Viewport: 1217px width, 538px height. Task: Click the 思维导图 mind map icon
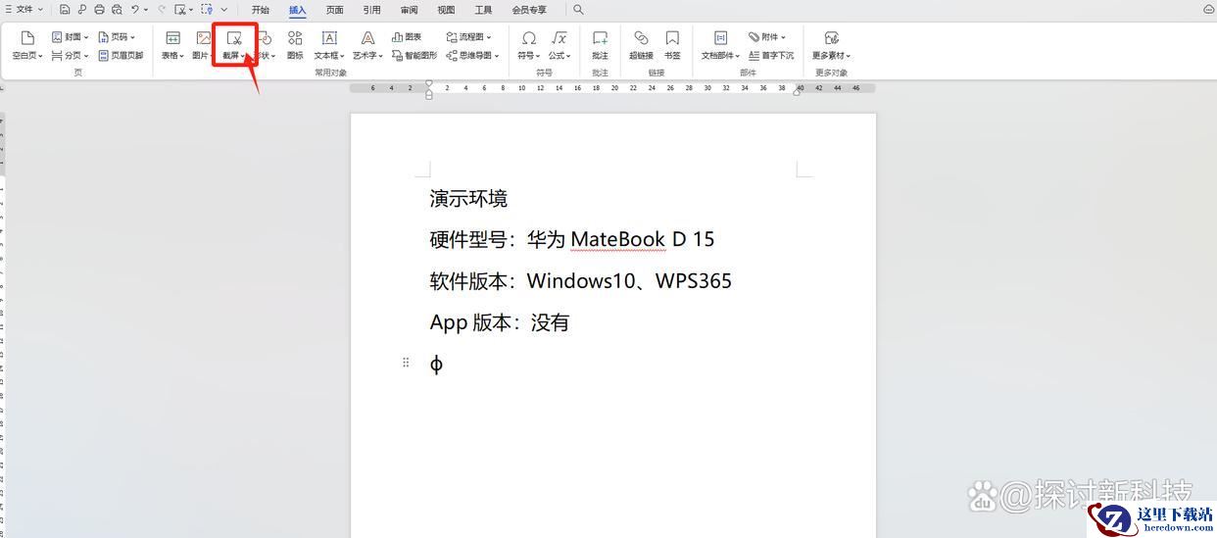coord(452,56)
